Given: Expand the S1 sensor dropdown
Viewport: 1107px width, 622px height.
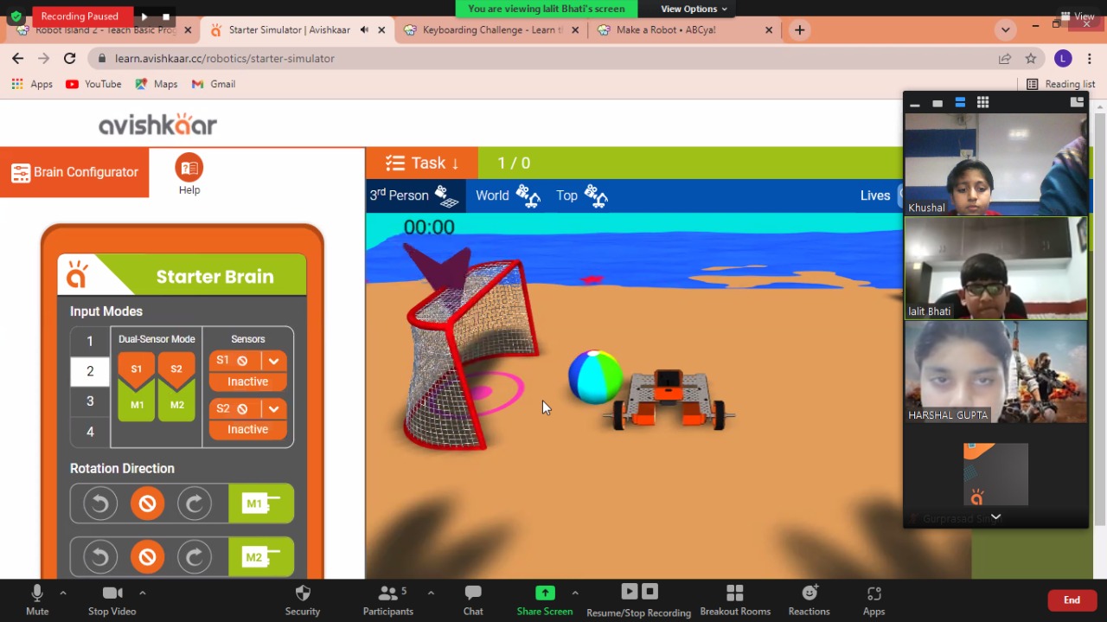Looking at the screenshot, I should coord(273,361).
